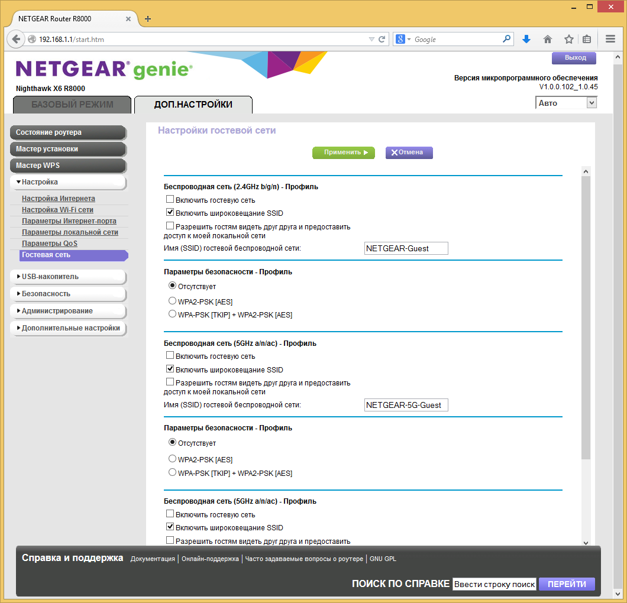Allow guest access in the bottom 5GHz section
This screenshot has width=627, height=603.
pyautogui.click(x=170, y=540)
